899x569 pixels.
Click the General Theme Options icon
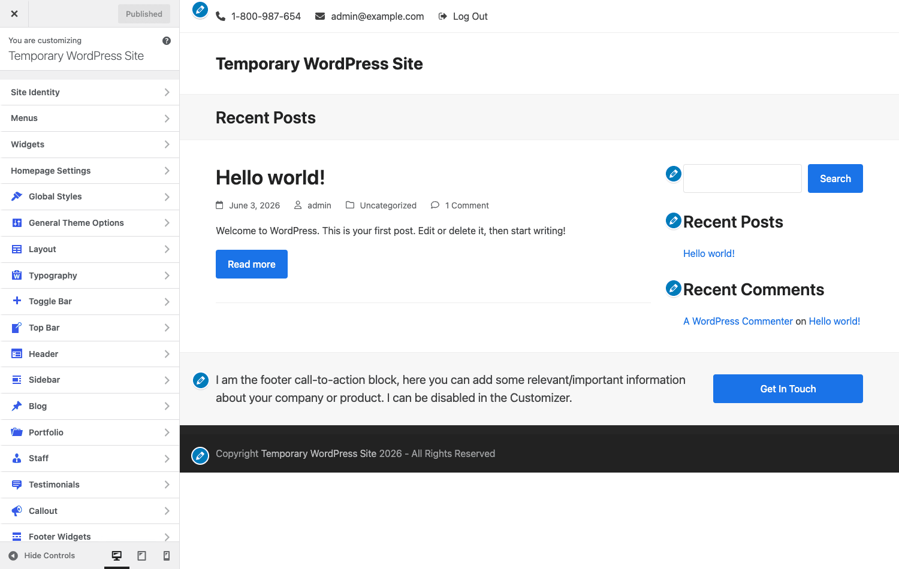click(x=17, y=223)
